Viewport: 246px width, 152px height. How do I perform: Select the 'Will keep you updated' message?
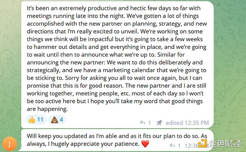(117, 140)
